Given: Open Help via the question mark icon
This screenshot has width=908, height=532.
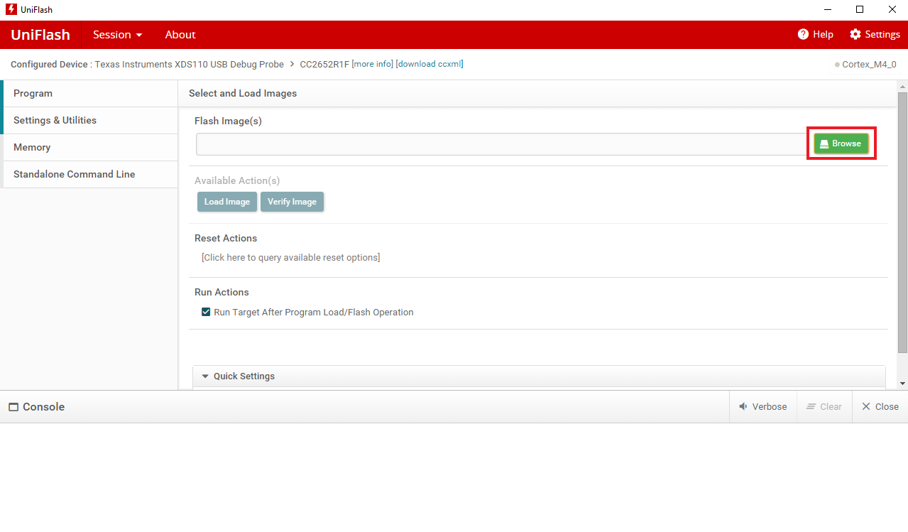Looking at the screenshot, I should [x=803, y=35].
